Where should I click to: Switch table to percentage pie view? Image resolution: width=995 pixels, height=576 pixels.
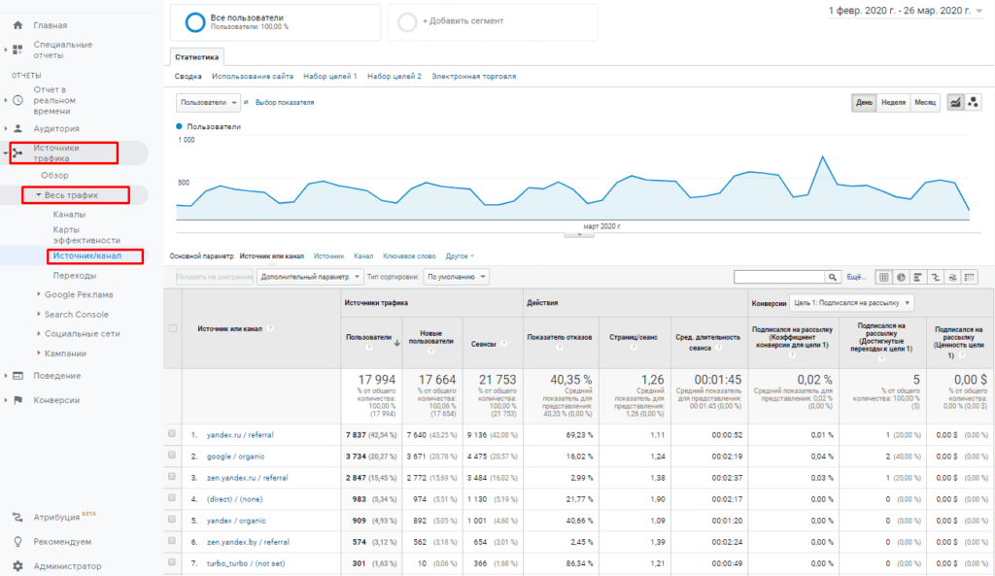(x=900, y=277)
